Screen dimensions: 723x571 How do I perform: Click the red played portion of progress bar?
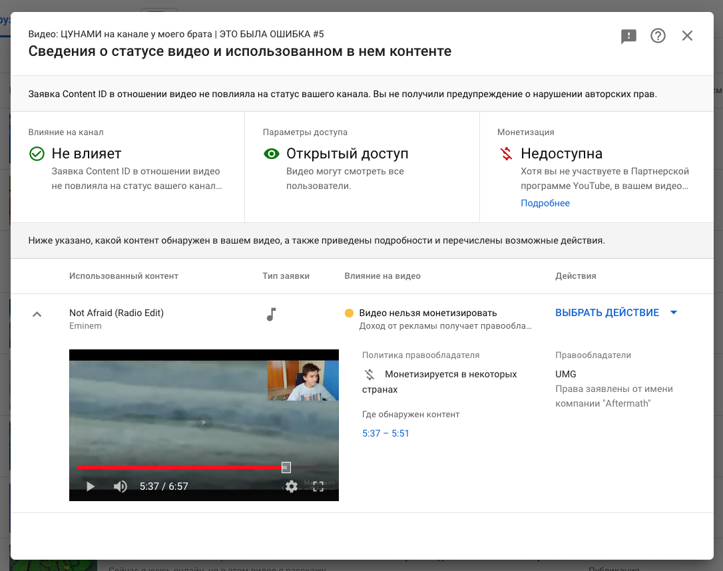(x=180, y=467)
